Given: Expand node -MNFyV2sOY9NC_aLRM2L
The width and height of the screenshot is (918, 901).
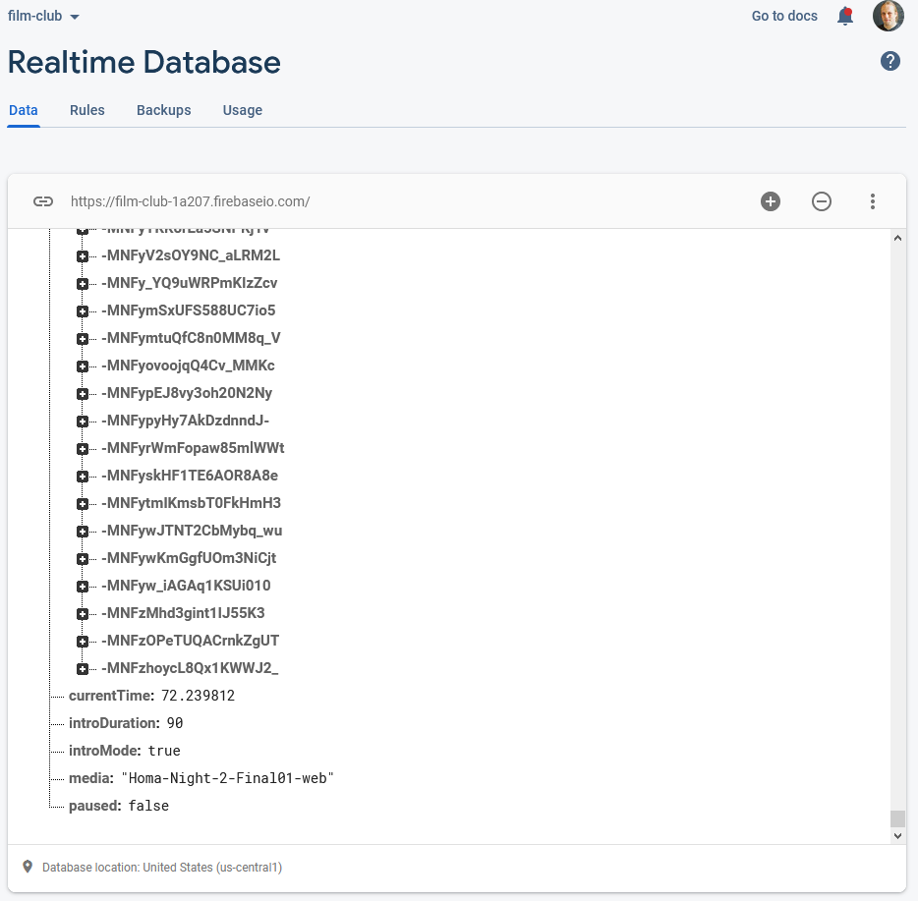Looking at the screenshot, I should (x=83, y=256).
